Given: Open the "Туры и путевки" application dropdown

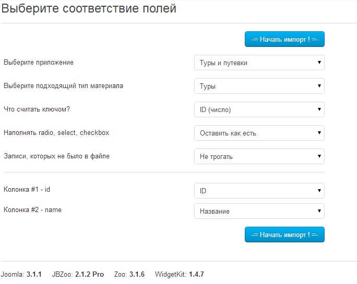Looking at the screenshot, I should point(259,63).
